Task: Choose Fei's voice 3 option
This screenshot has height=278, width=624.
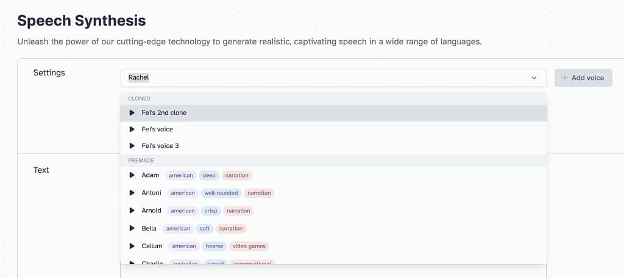Action: [x=160, y=146]
